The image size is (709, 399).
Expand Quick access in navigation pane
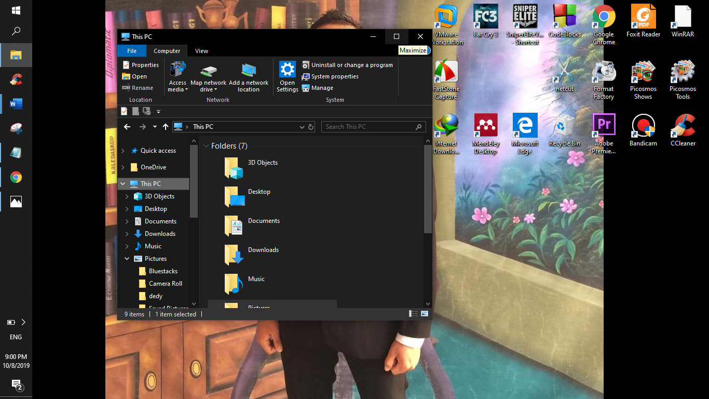123,151
